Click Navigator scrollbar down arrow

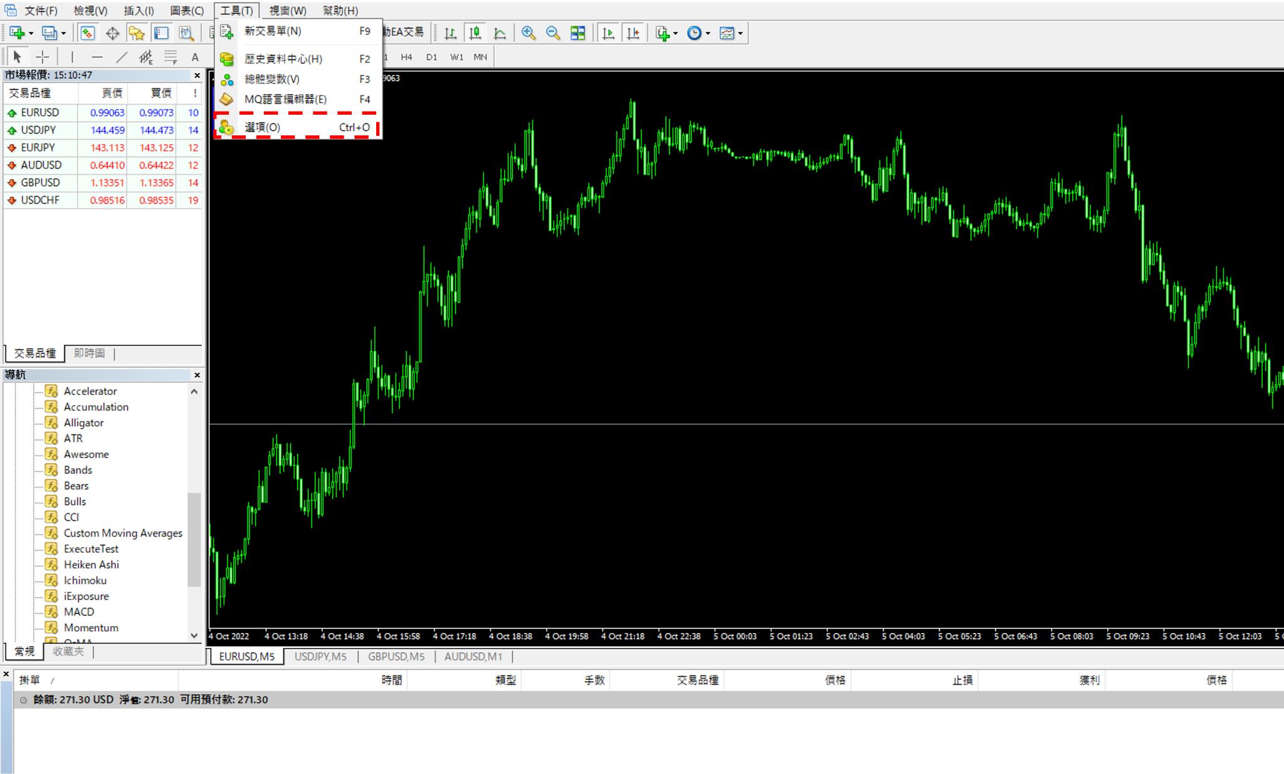click(x=194, y=635)
